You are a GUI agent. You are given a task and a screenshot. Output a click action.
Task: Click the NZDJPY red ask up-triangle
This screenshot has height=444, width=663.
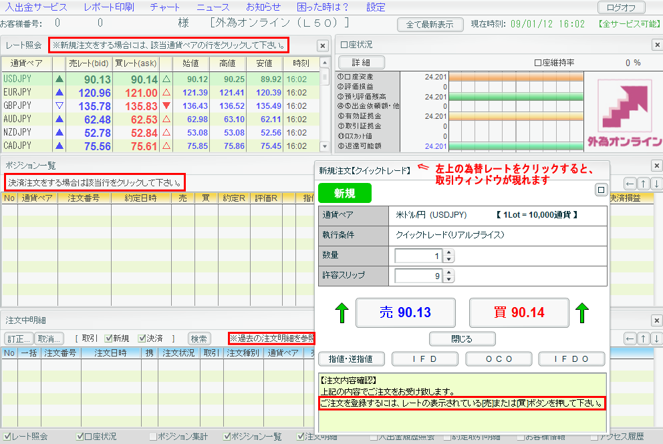click(166, 133)
